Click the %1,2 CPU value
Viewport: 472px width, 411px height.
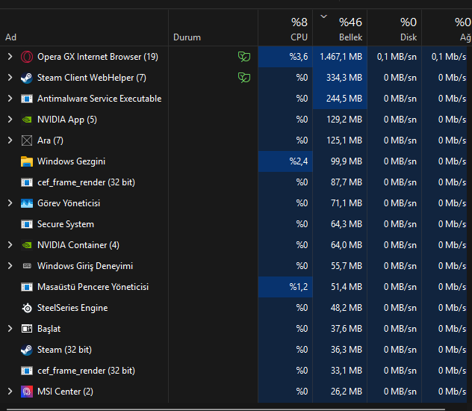tap(299, 287)
